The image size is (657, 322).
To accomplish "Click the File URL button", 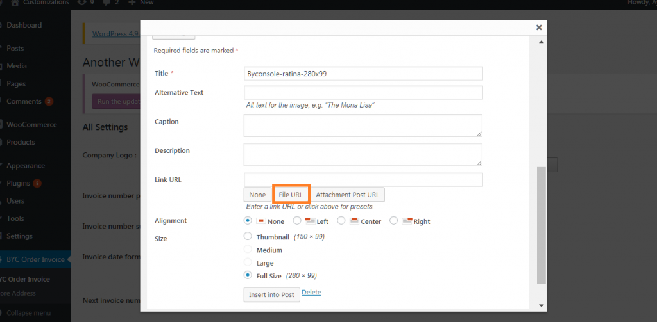I will (291, 195).
